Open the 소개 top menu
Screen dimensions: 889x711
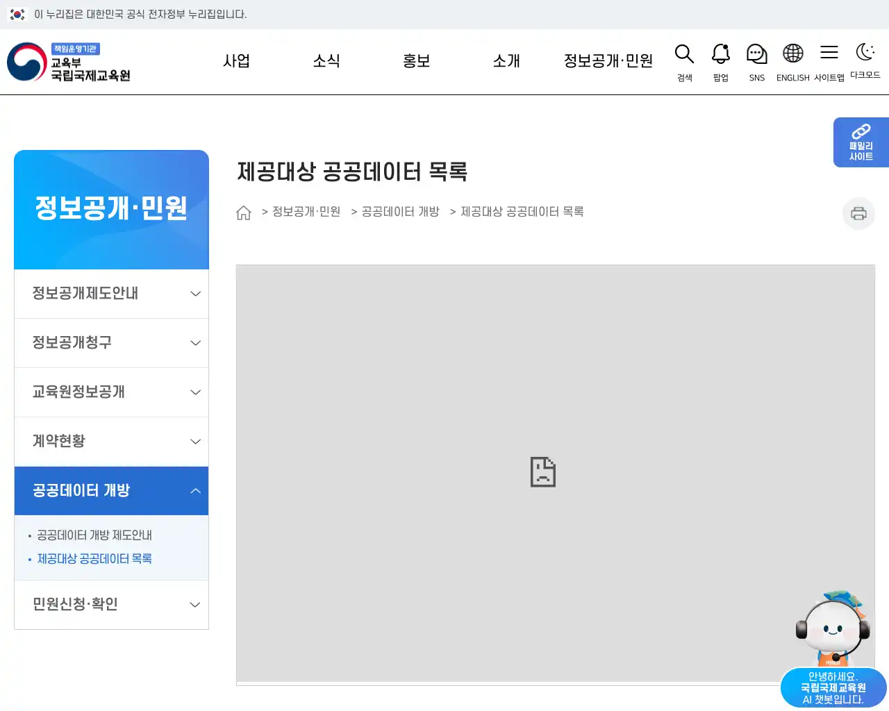pos(506,61)
